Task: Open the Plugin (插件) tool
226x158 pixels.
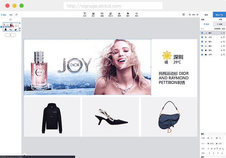Action: [x=128, y=14]
